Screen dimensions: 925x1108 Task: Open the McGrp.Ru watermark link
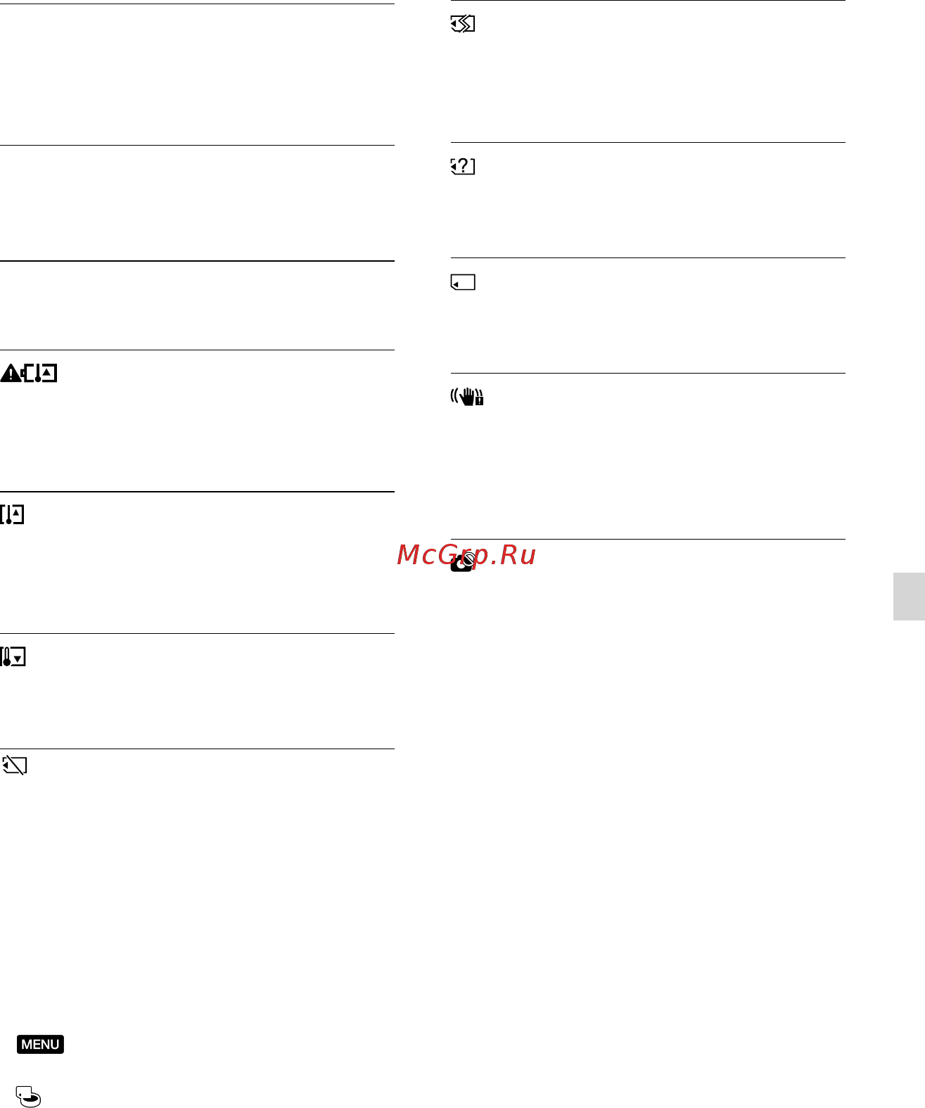click(466, 555)
